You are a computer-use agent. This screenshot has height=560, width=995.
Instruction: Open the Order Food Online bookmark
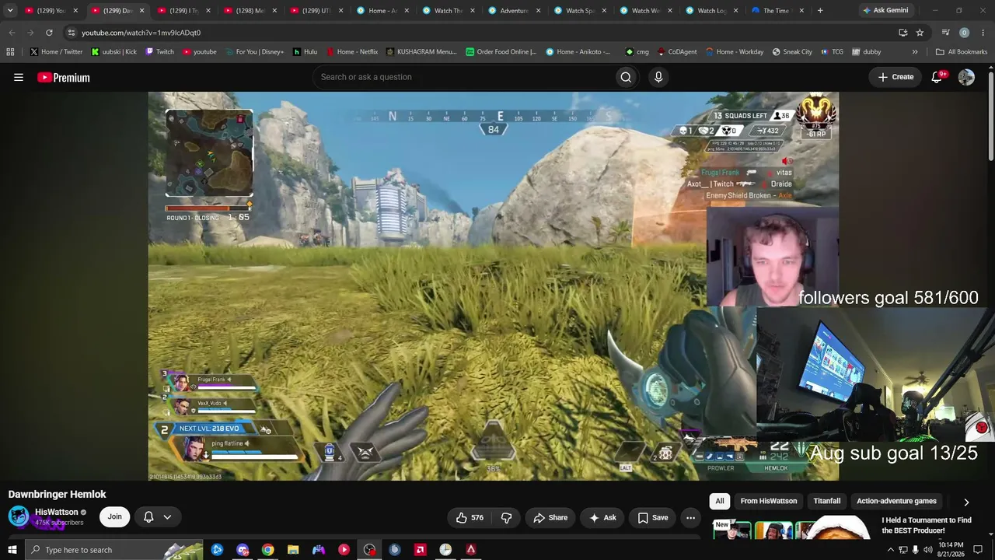(501, 52)
